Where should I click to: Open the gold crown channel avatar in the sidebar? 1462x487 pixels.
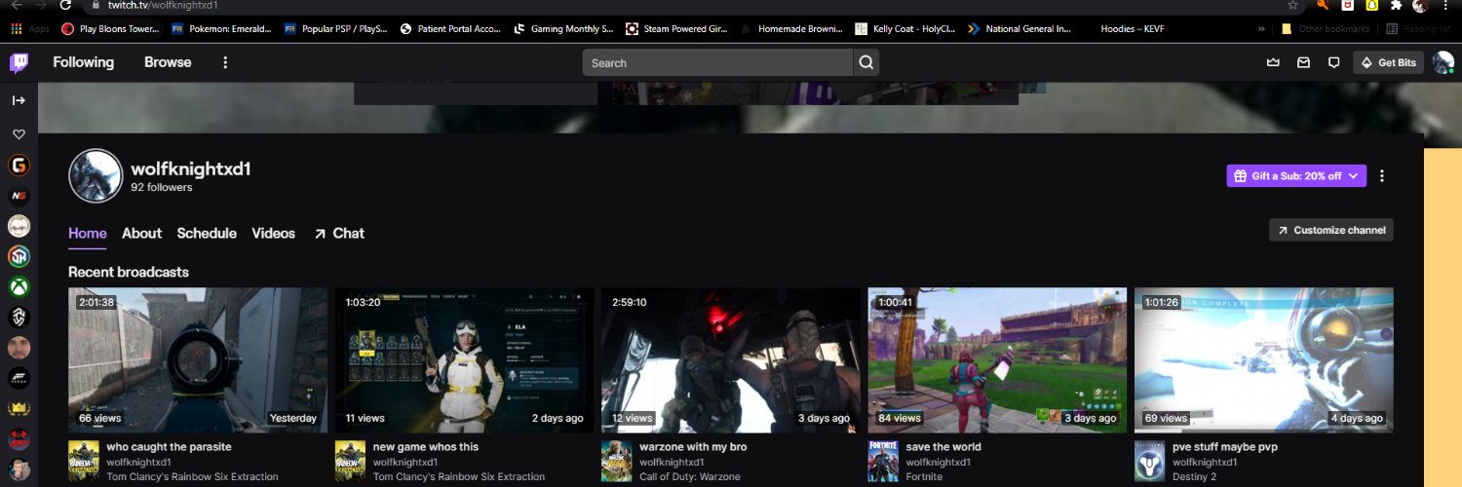coord(19,408)
